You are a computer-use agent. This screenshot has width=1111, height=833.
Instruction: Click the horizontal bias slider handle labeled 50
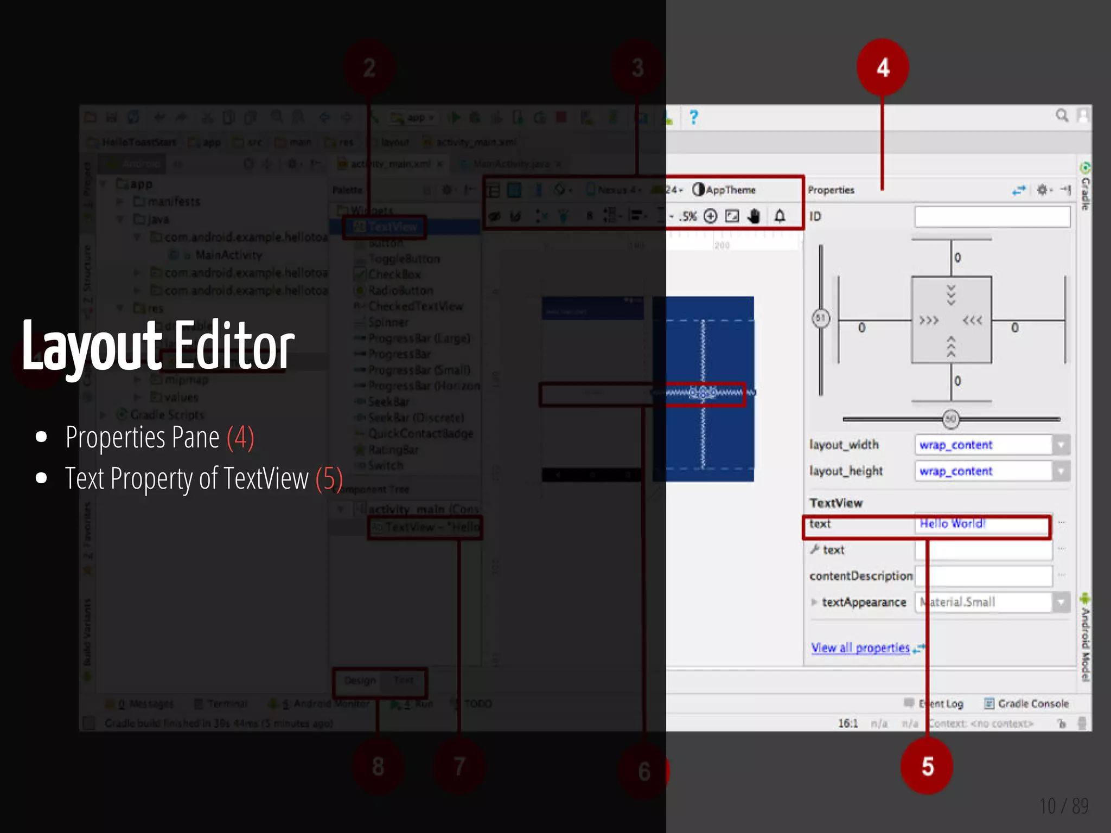950,419
